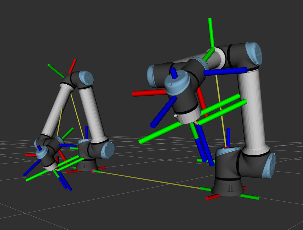303x230 pixels.
Task: Click the red axis left of larger robot's wrist
Action: tap(150, 93)
